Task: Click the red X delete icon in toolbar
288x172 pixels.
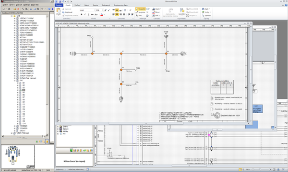Action: [18, 9]
